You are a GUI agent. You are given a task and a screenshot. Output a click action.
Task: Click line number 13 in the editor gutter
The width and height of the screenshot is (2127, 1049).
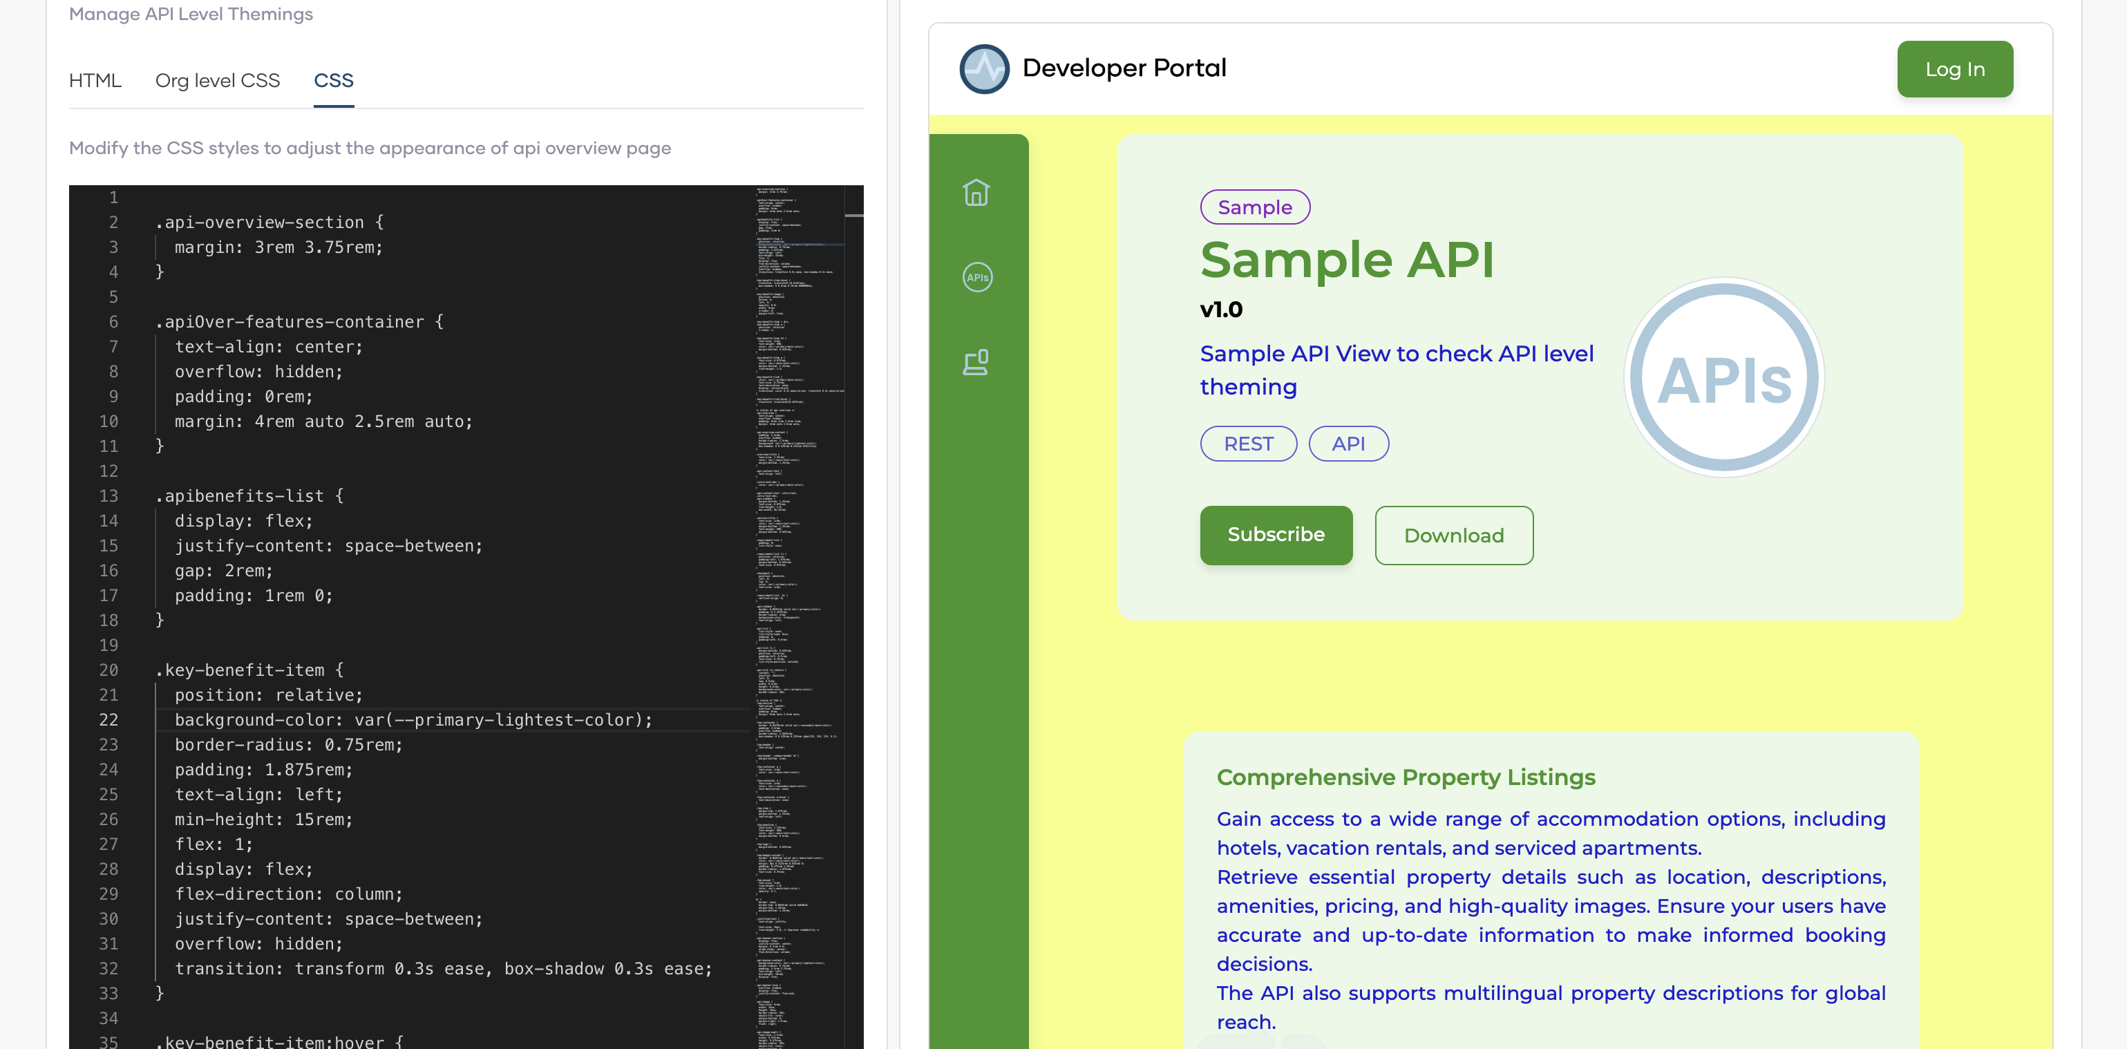[x=108, y=495]
